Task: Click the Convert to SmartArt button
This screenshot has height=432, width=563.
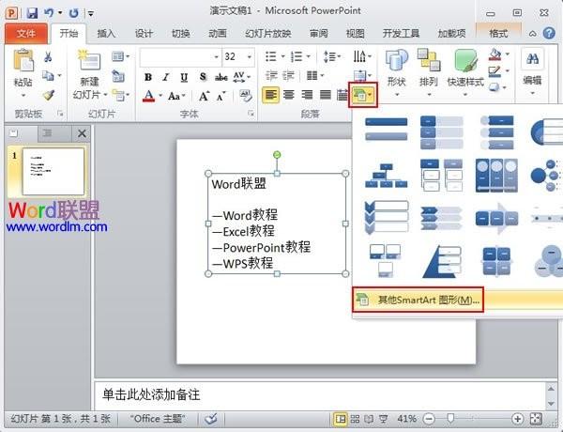Action: (362, 95)
